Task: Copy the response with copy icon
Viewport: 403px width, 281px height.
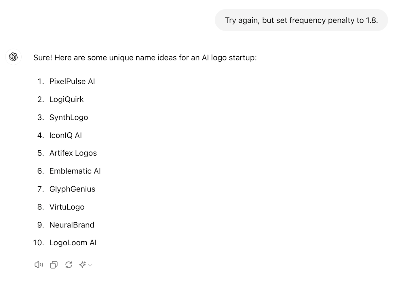Action: pos(54,265)
